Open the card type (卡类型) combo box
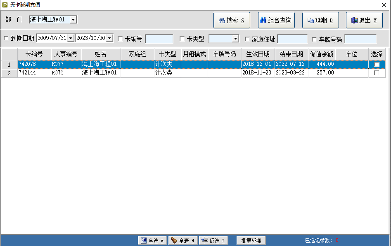Screen dimensions: 391x246 point(235,39)
